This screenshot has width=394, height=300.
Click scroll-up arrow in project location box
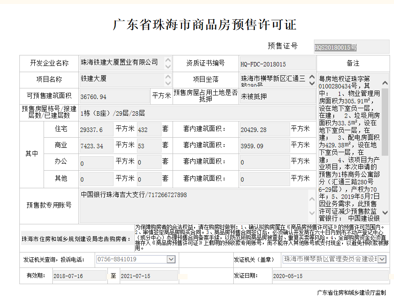click(312, 77)
